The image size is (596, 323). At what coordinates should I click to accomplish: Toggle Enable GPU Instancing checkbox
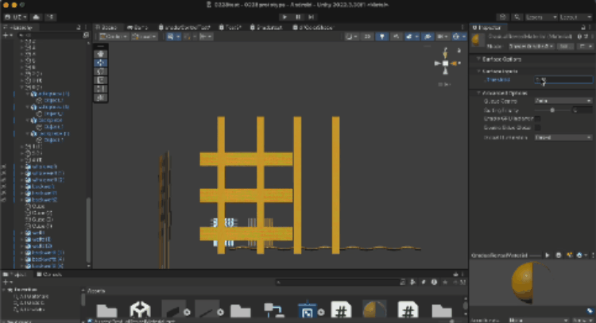[x=537, y=119]
